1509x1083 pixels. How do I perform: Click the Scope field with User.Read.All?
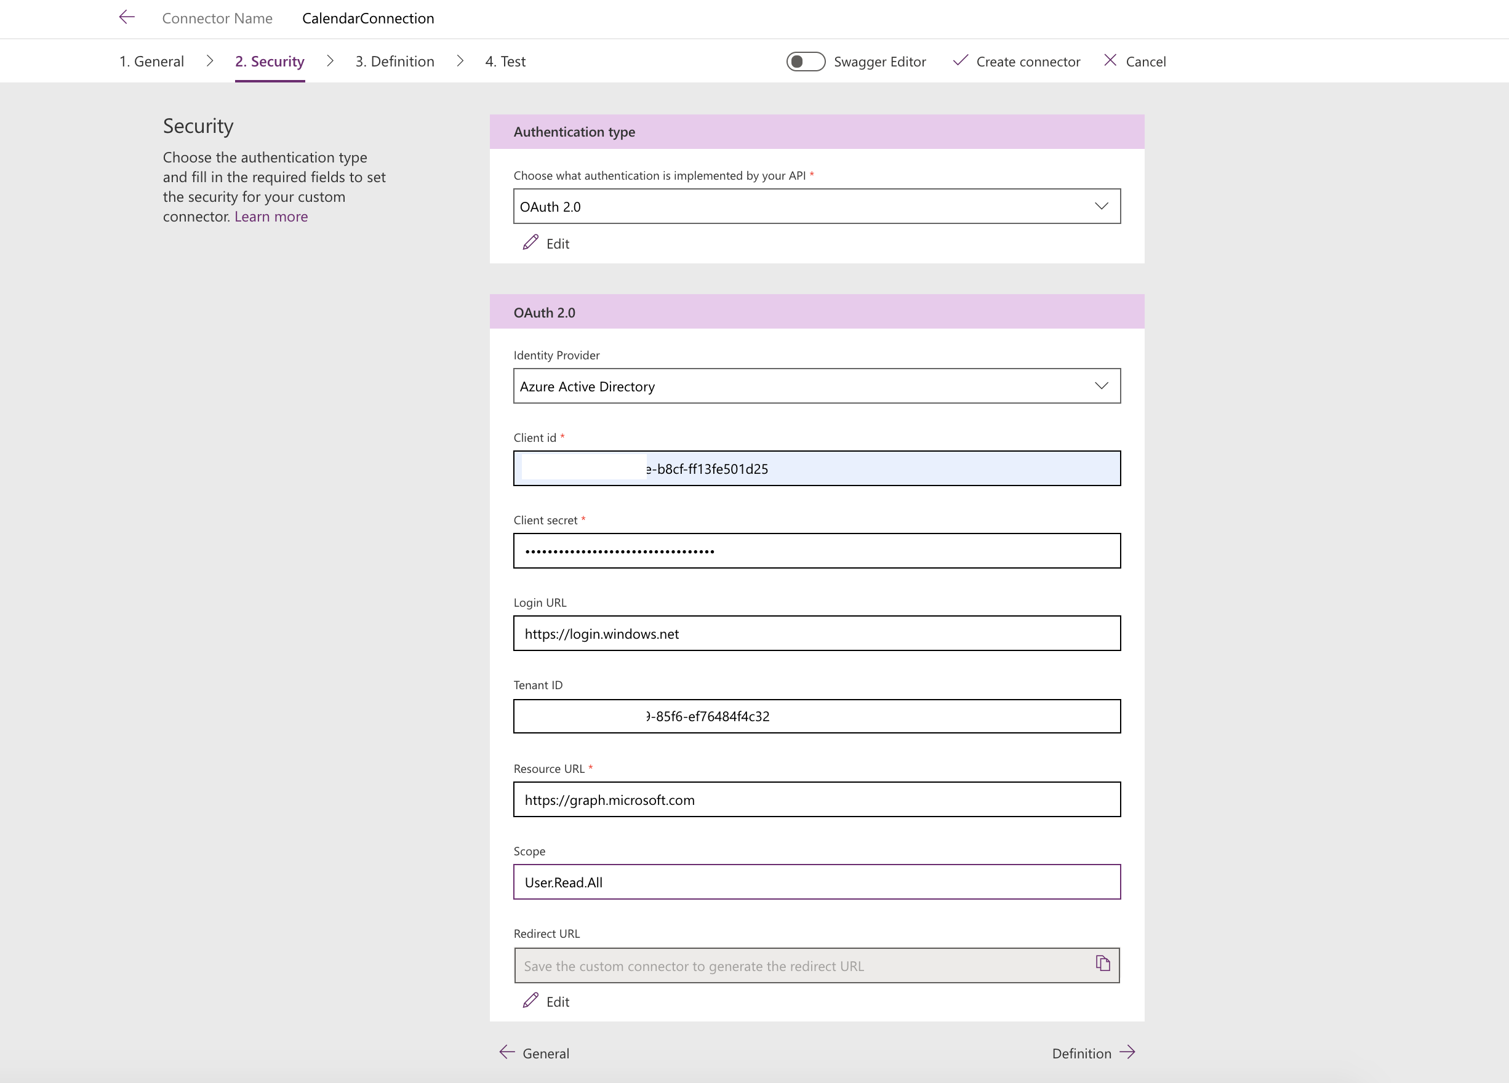pyautogui.click(x=817, y=882)
